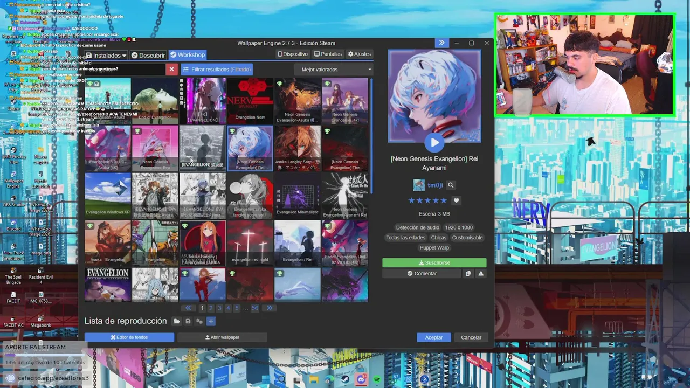The width and height of the screenshot is (690, 388).
Task: Go to results page 2
Action: click(x=211, y=308)
